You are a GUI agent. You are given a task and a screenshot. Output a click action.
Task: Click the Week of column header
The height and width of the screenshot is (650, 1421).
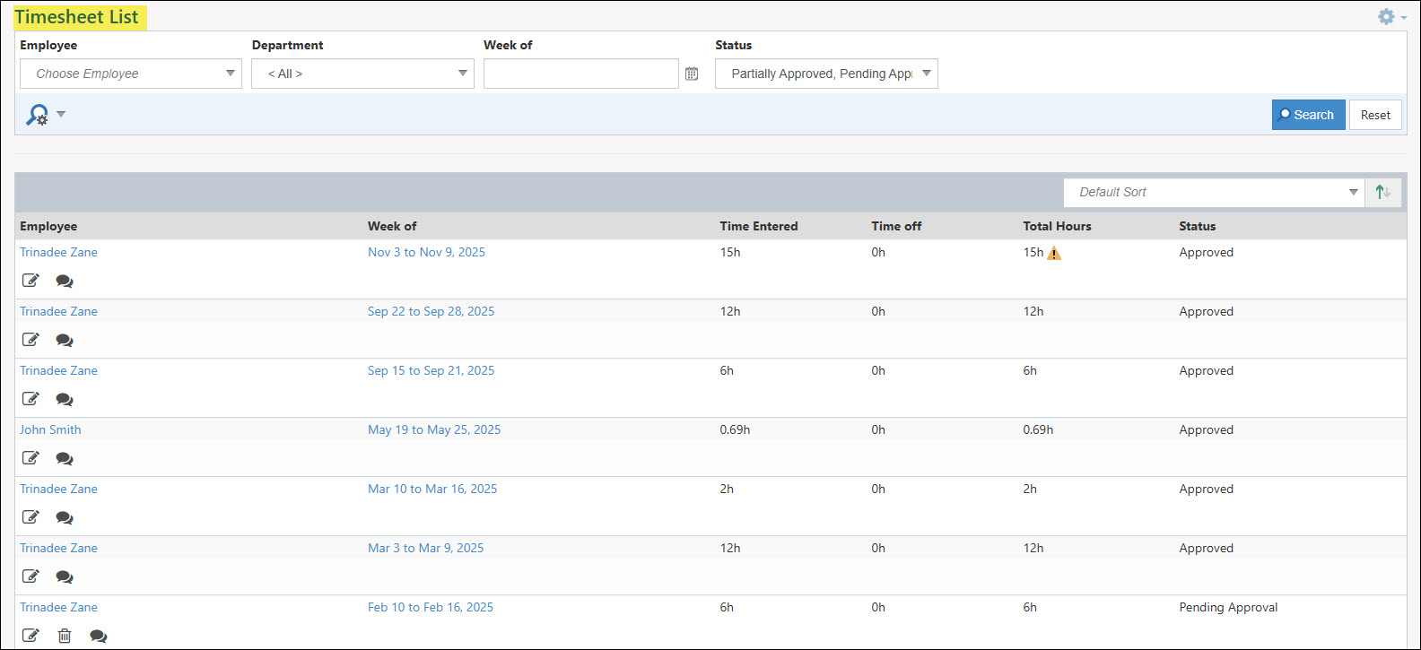[x=392, y=226]
